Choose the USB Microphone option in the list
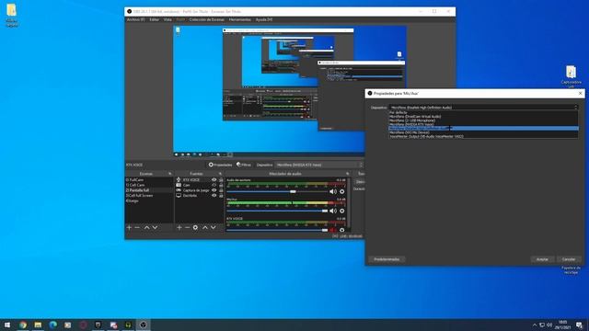The image size is (589, 331). click(483, 120)
